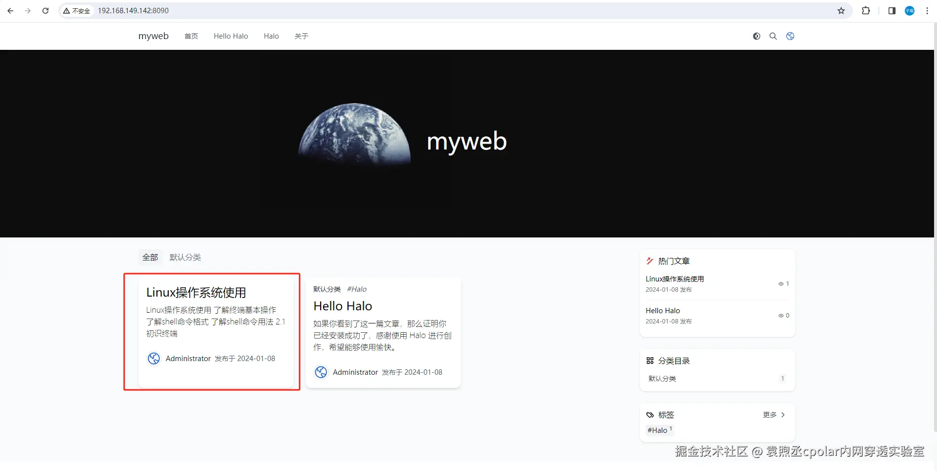Click the 热门文章 flame icon
937x471 pixels.
point(650,261)
